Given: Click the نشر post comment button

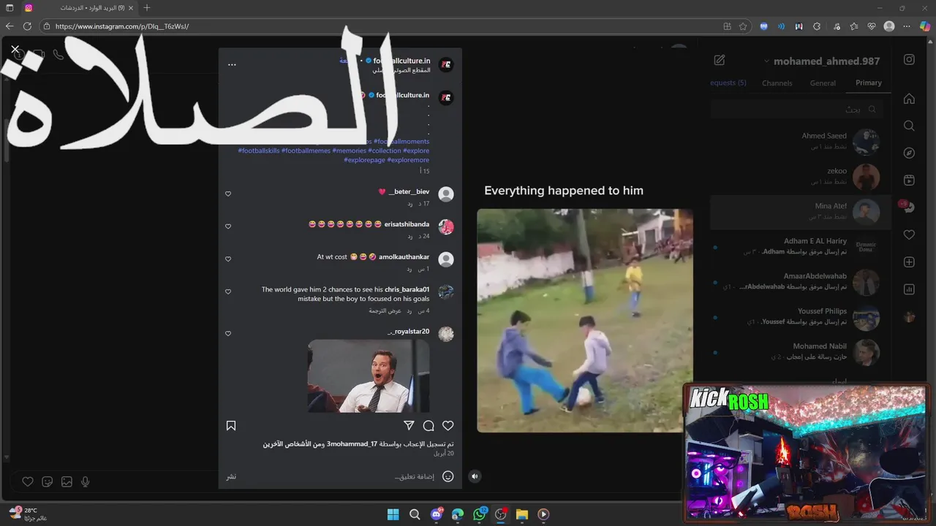Looking at the screenshot, I should (231, 476).
